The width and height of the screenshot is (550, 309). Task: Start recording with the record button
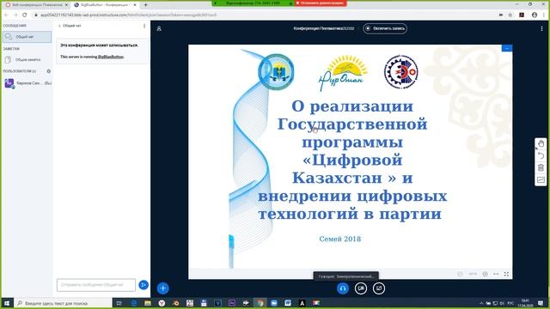(385, 28)
